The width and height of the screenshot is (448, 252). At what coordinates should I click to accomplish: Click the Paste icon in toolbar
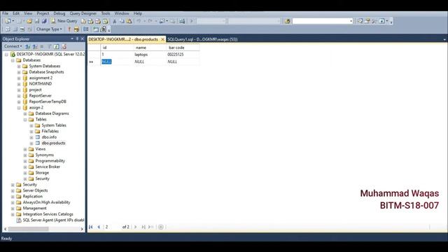point(129,21)
